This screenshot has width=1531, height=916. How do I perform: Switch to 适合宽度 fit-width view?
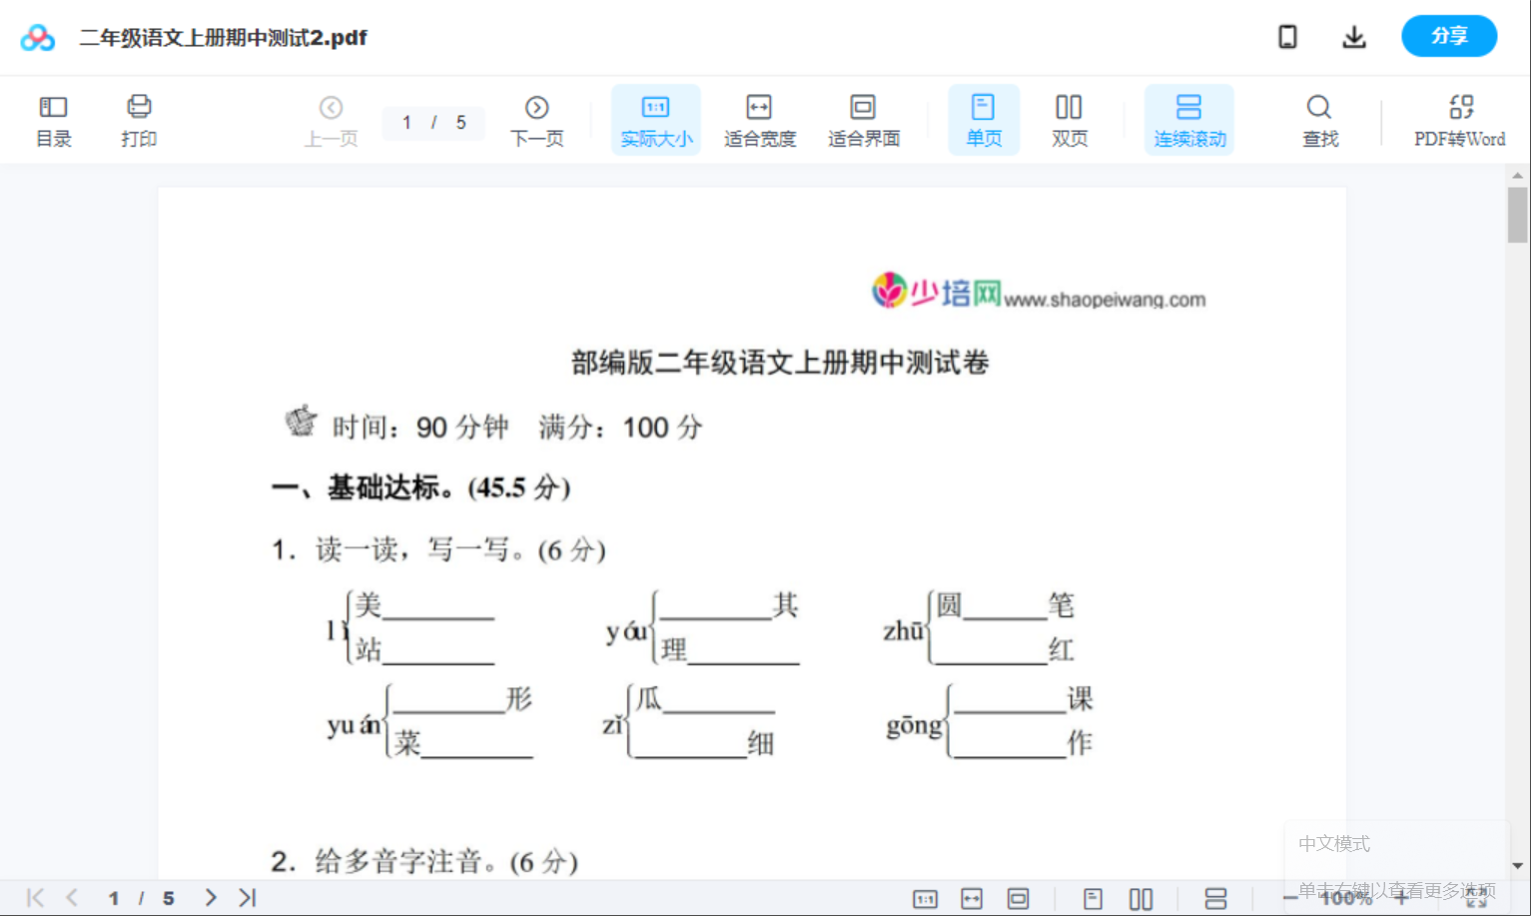760,119
